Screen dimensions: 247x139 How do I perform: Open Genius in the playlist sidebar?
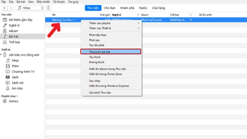[13, 101]
